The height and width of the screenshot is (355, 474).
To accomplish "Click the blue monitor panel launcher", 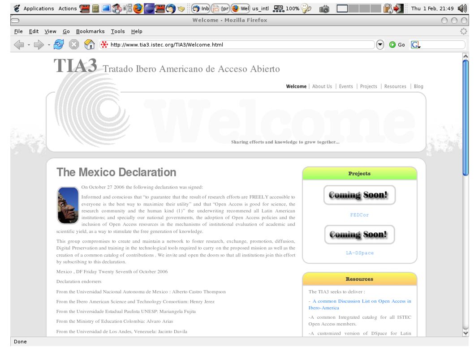I will (x=106, y=9).
